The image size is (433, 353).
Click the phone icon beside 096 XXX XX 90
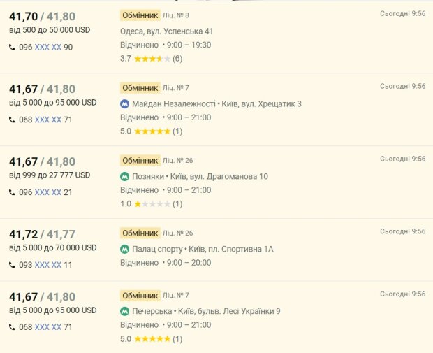point(12,48)
